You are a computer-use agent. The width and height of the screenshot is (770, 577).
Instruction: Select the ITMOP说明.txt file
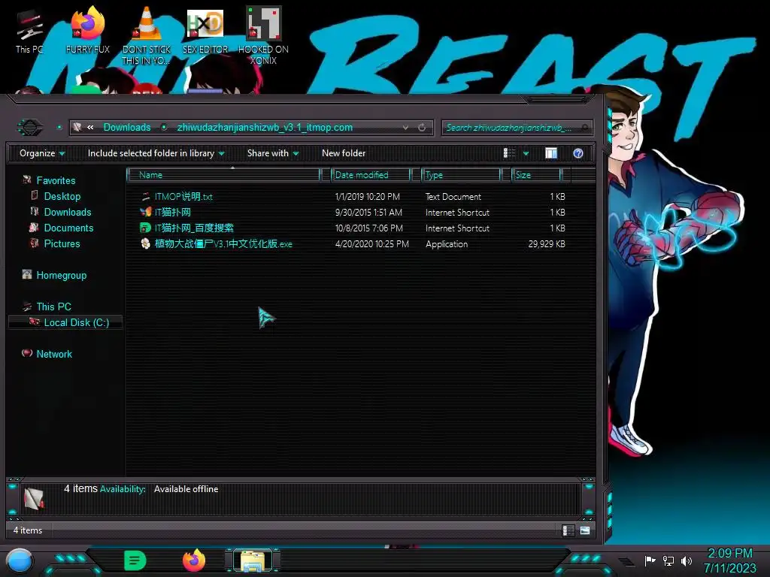coord(183,196)
